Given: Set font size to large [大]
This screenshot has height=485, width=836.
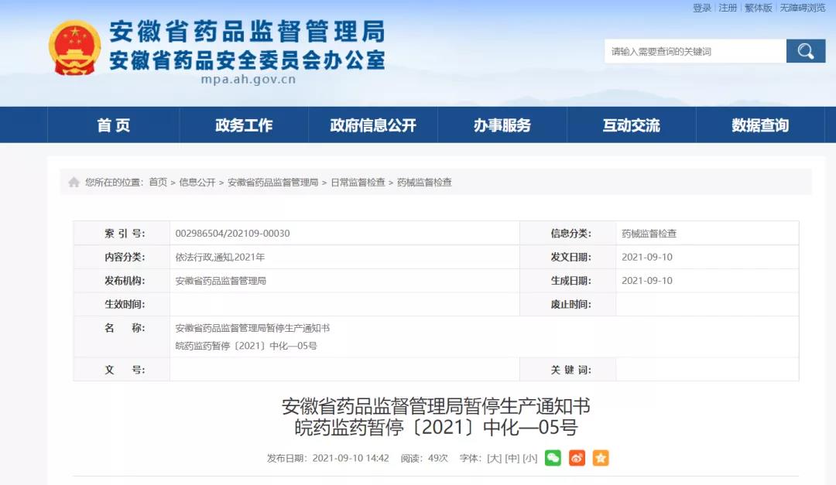Looking at the screenshot, I should 494,458.
